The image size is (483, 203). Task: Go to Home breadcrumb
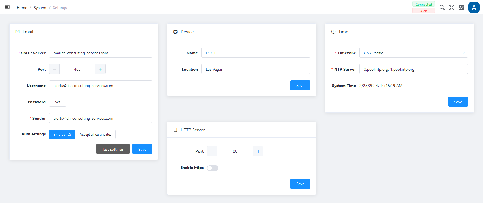22,8
